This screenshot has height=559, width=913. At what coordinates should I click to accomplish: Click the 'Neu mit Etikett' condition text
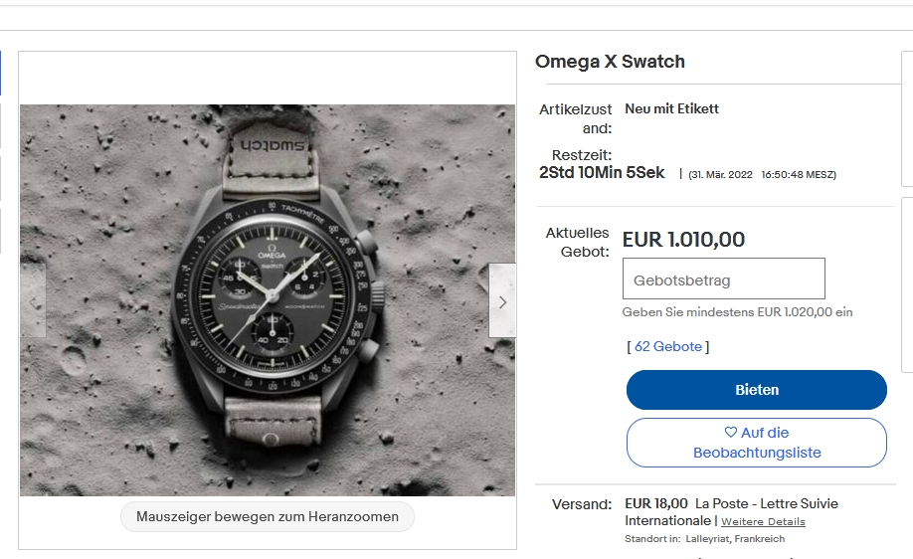[671, 108]
